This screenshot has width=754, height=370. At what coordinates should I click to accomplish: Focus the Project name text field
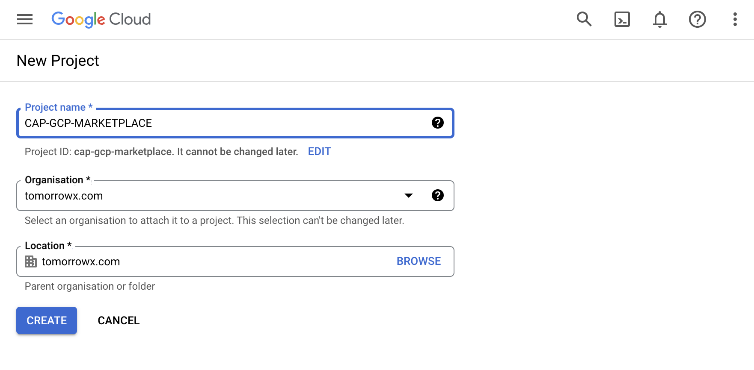[223, 123]
